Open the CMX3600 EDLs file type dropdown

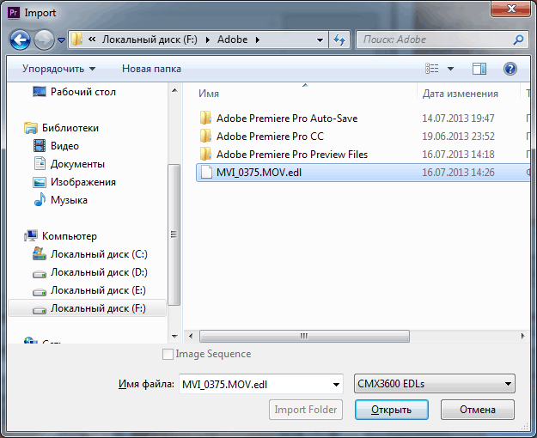[434, 384]
